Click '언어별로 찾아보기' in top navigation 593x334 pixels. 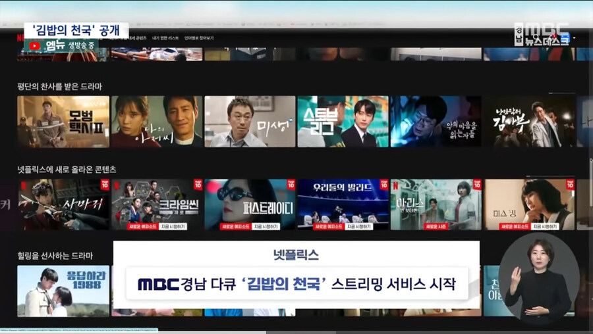pos(198,38)
